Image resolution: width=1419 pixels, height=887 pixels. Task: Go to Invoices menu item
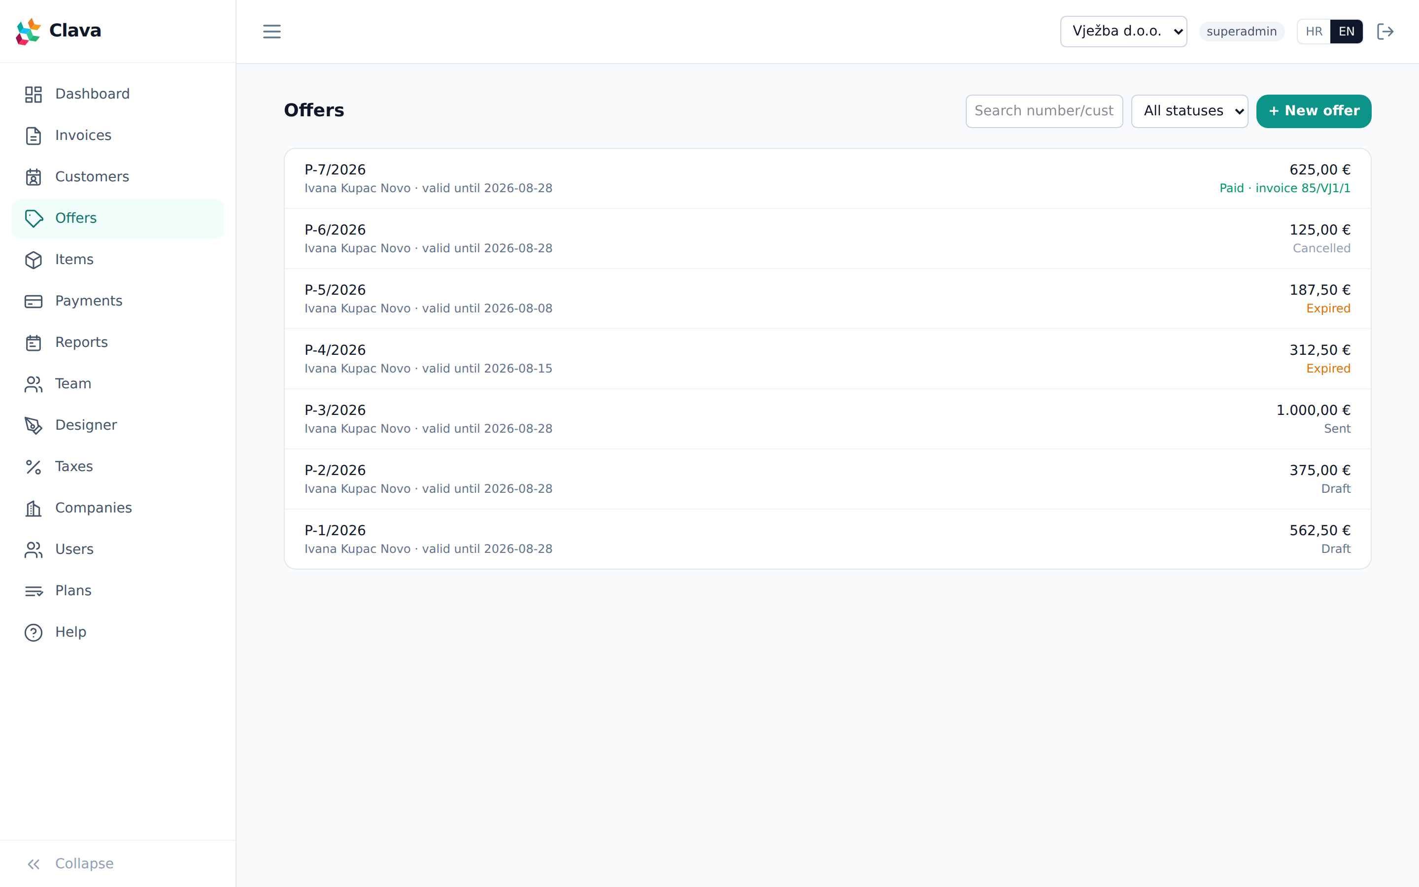point(117,136)
